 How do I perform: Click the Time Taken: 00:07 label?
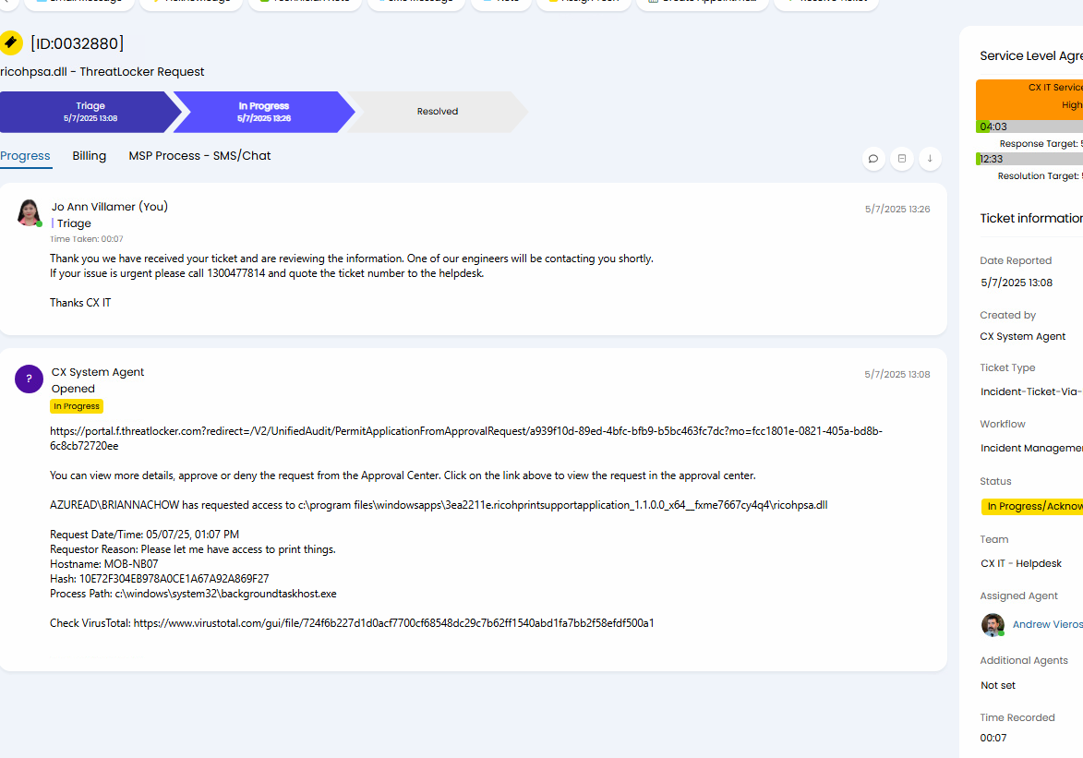(x=87, y=239)
